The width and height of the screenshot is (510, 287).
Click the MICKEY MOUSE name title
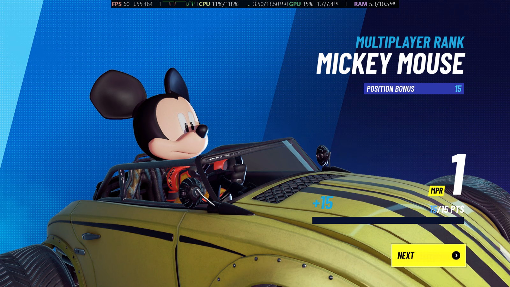(x=390, y=63)
